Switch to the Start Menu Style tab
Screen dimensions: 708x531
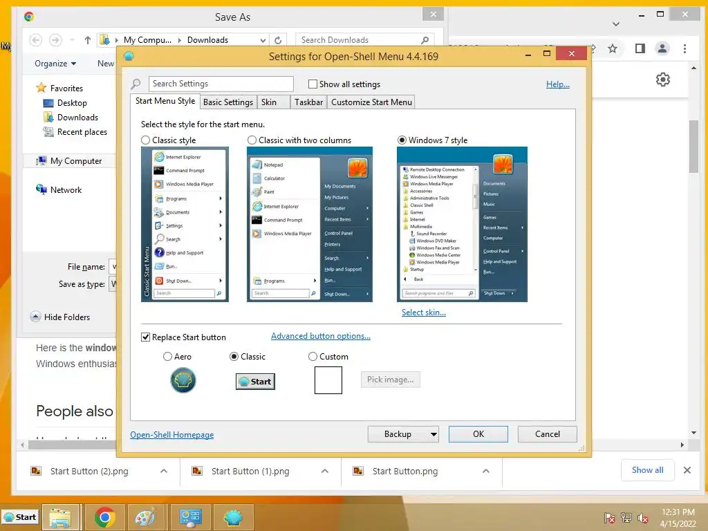coord(165,101)
